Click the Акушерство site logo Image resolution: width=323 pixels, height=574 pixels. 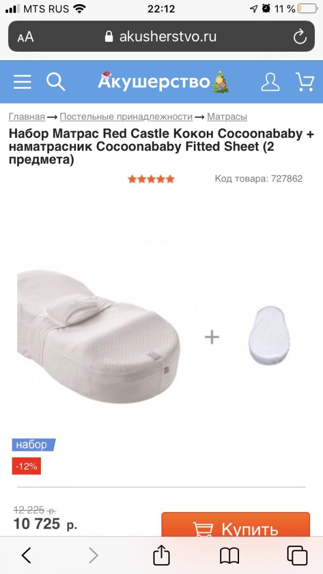[x=163, y=82]
